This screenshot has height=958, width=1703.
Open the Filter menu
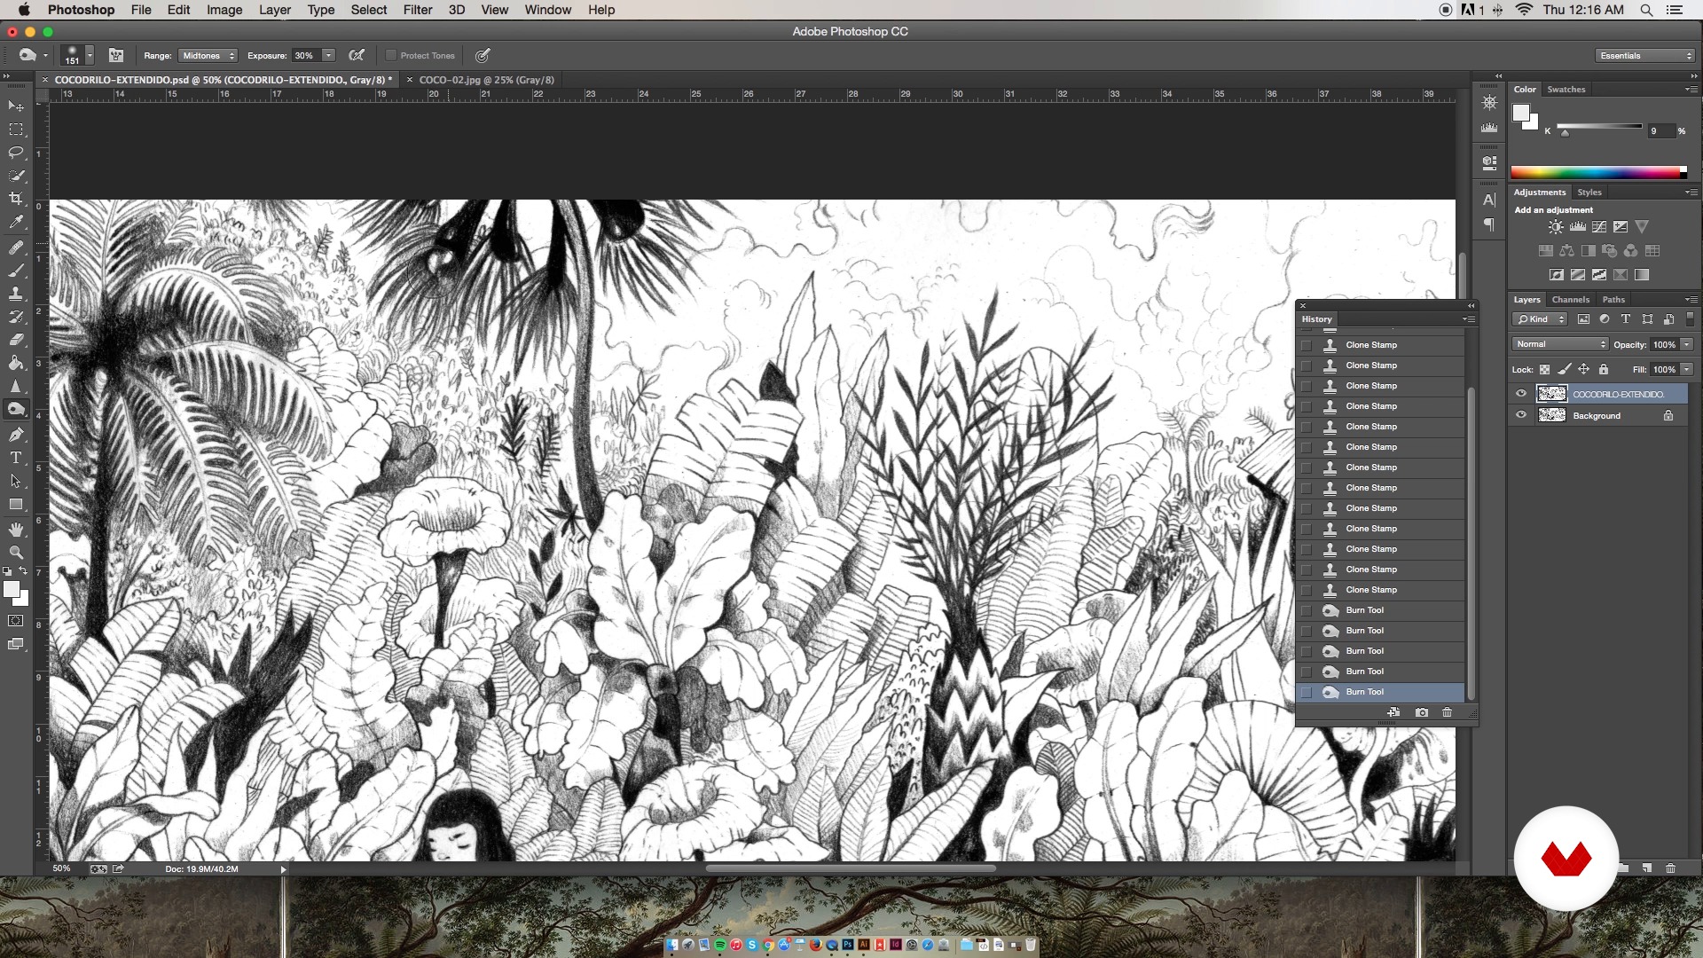(x=418, y=10)
